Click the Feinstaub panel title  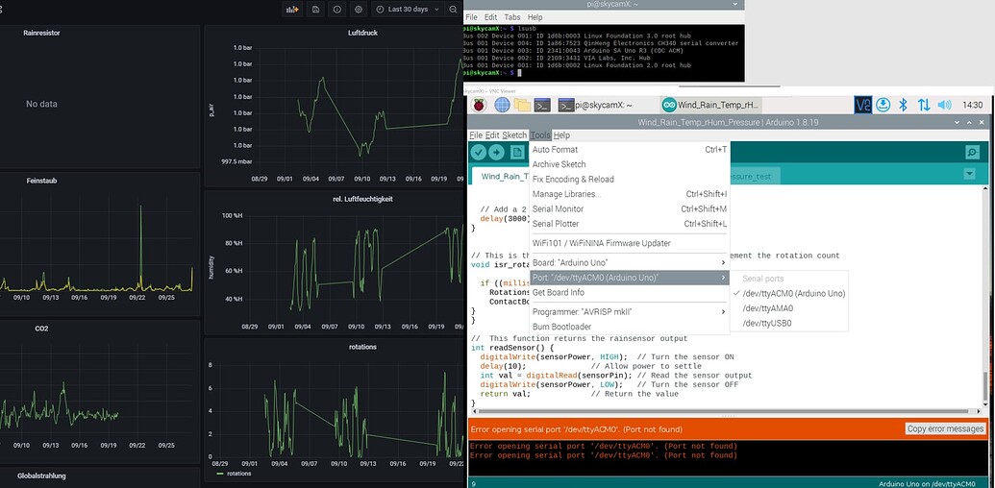coord(42,181)
